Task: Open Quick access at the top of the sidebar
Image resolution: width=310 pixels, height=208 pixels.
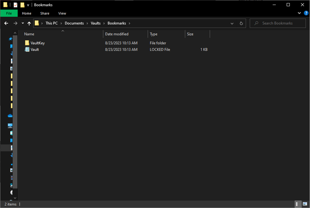Action: tap(10, 39)
